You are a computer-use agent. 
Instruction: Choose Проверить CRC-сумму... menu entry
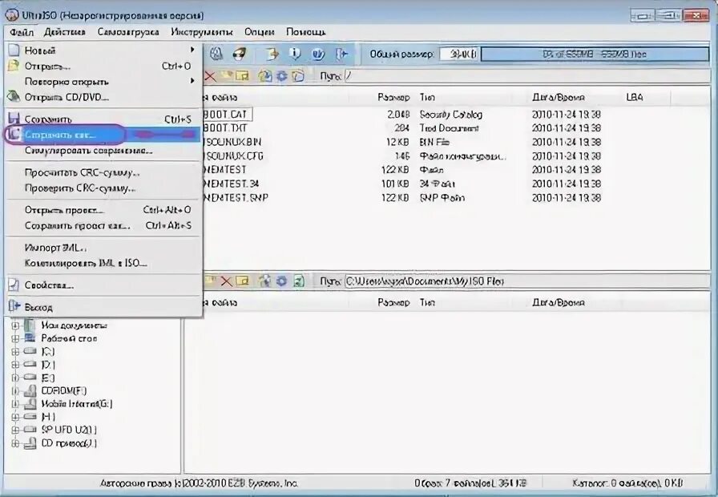(x=103, y=188)
